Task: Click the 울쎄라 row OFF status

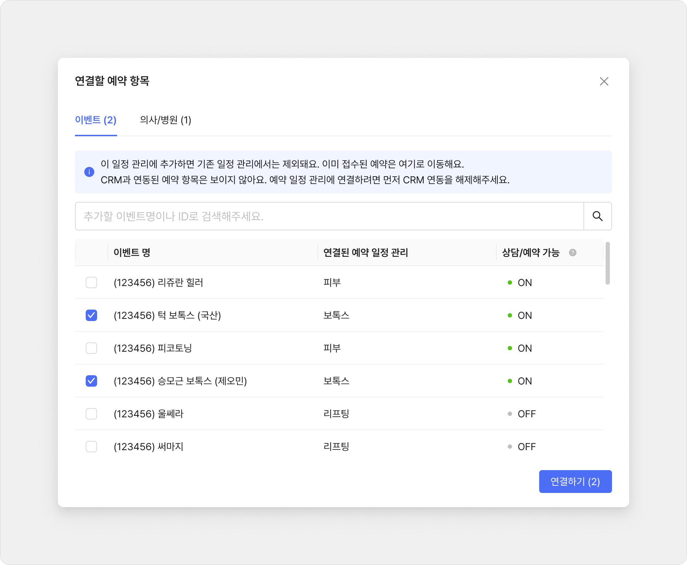Action: 526,414
